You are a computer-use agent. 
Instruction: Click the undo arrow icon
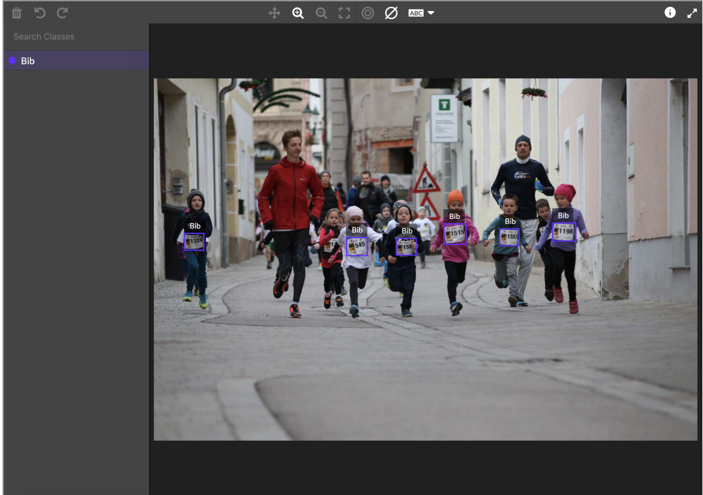[x=40, y=13]
